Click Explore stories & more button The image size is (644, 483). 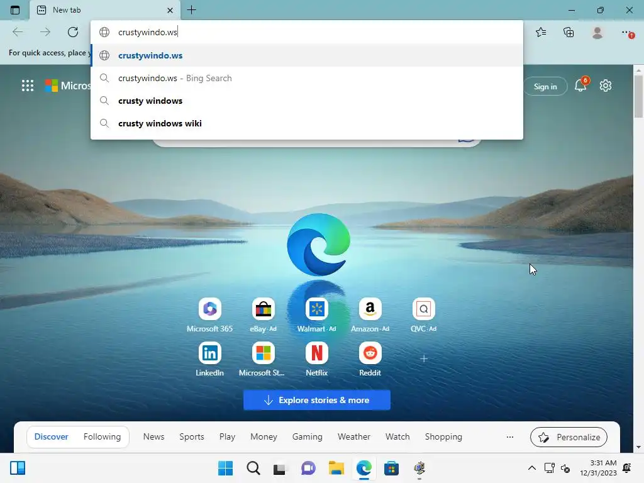pyautogui.click(x=317, y=400)
